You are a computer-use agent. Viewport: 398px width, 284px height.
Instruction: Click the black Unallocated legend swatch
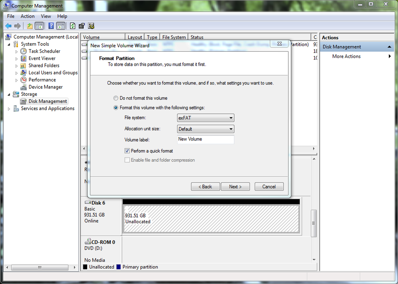(85, 267)
